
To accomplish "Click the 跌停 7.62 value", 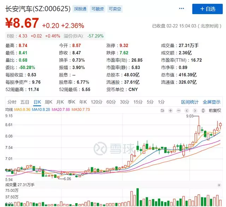I will (124, 53).
